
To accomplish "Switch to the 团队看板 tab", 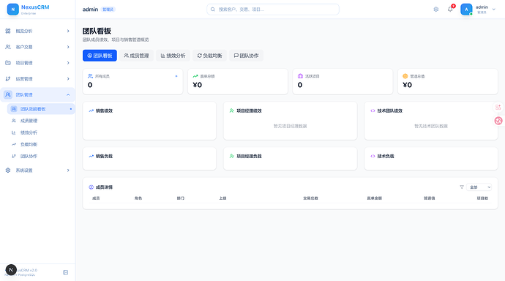I will tap(100, 56).
